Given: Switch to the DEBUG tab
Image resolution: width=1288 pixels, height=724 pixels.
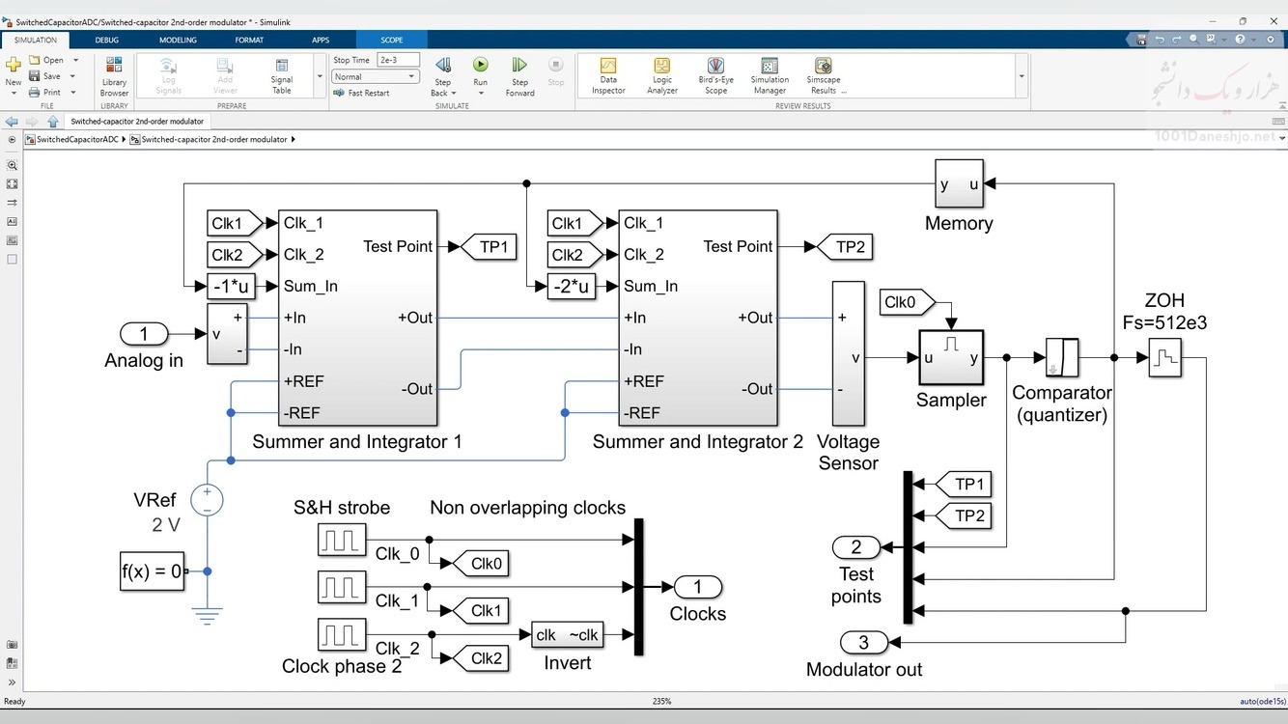Looking at the screenshot, I should coord(107,40).
